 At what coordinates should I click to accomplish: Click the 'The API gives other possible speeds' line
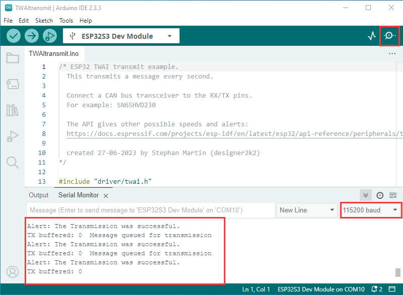coord(157,124)
